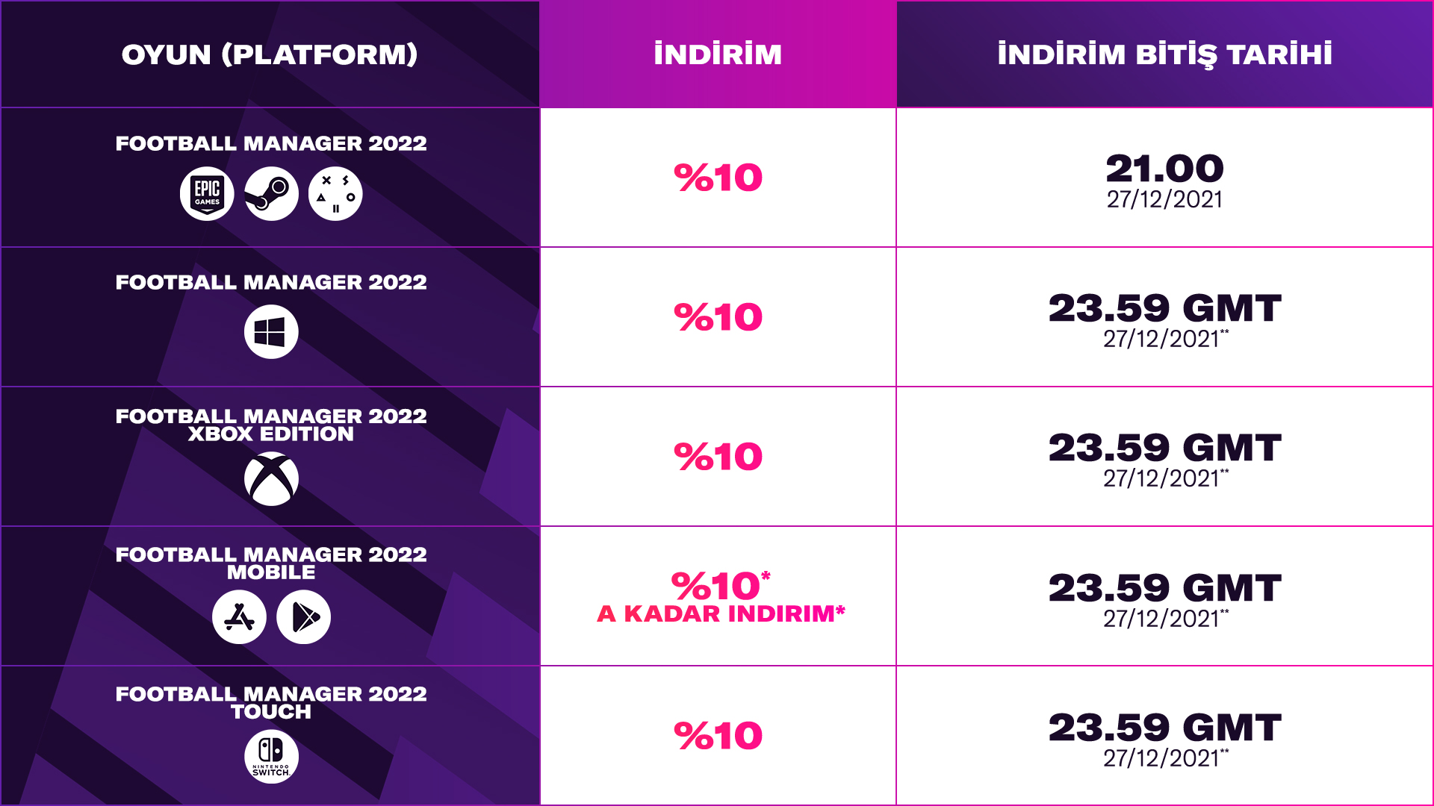
Task: Click the Nintendo Switch logo icon
Action: (271, 757)
